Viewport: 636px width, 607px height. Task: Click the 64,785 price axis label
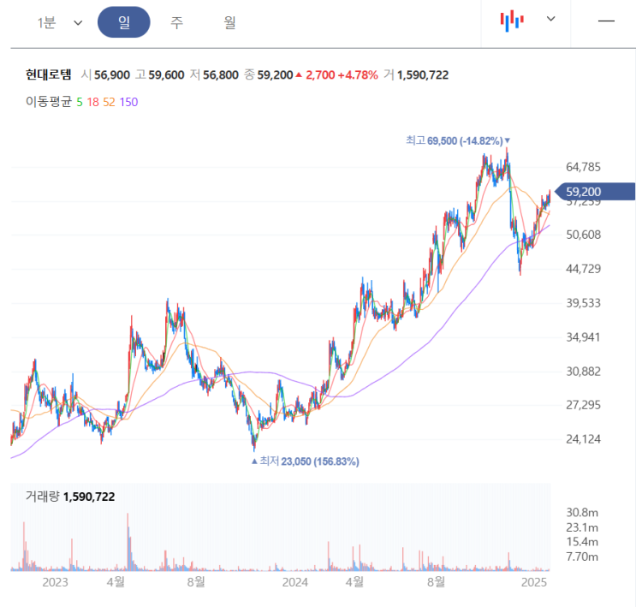583,167
